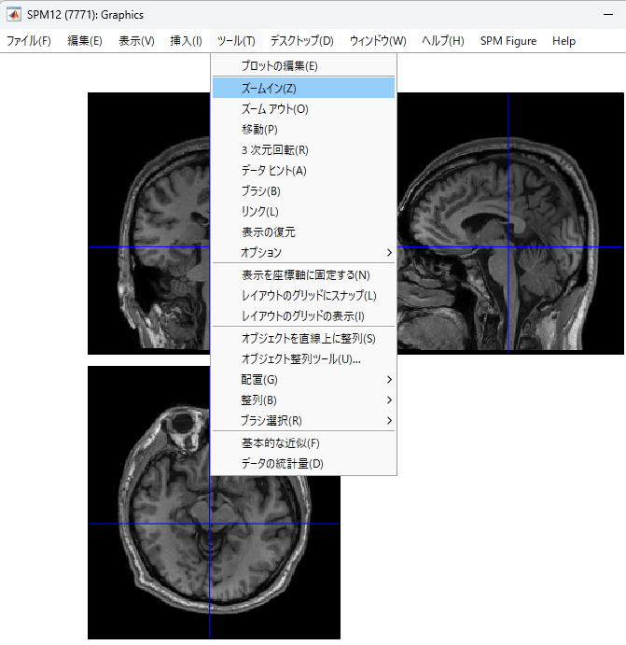Click プロットの編集(E) entry
Screen dimensions: 626x645
coord(279,65)
